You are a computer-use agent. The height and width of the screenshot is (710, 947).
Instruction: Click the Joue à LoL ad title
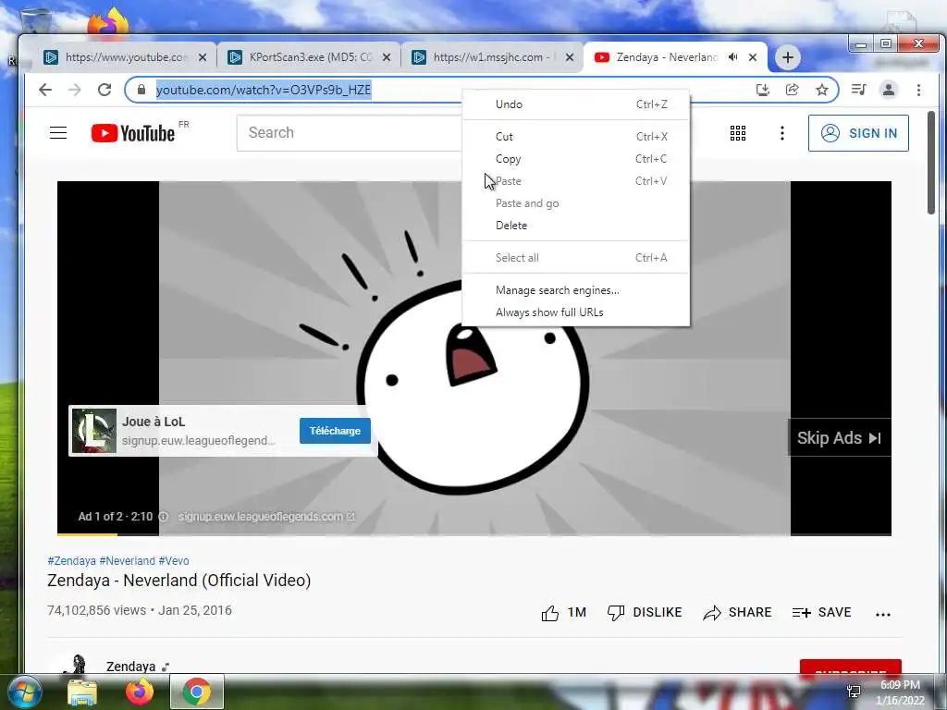[154, 422]
